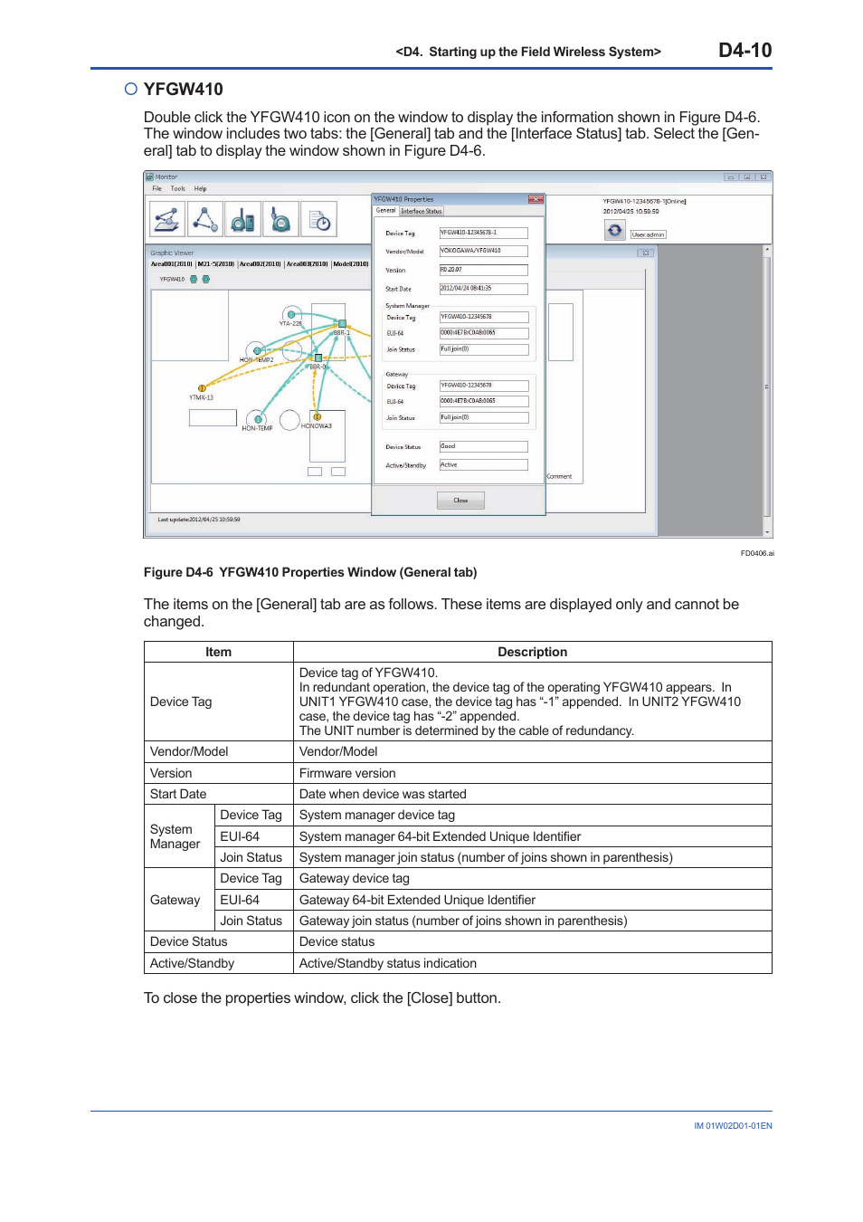Viewport: 863px width, 1222px height.
Task: Select the orange YTMX-13 device node
Action: tap(202, 388)
